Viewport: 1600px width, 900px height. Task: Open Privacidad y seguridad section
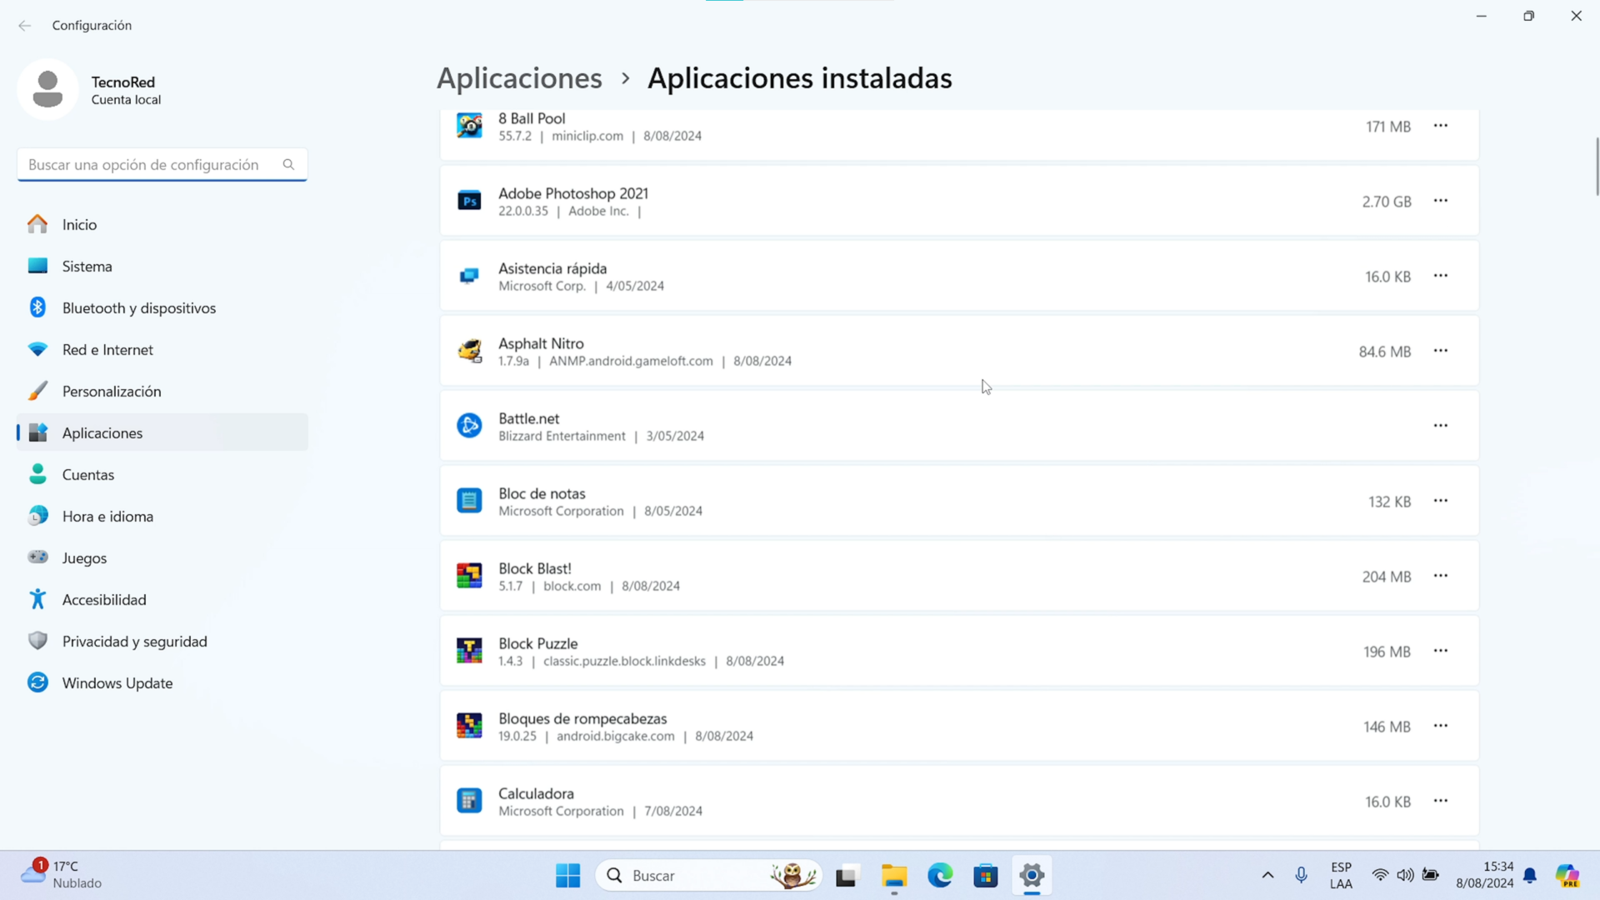pos(162,641)
